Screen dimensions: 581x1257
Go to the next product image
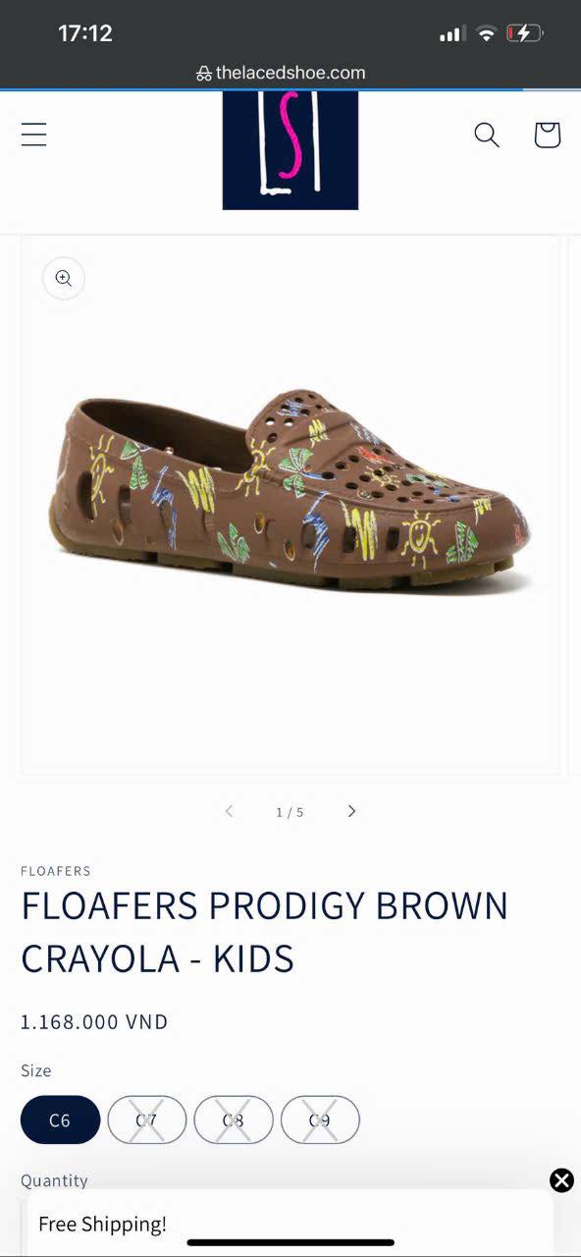[351, 811]
